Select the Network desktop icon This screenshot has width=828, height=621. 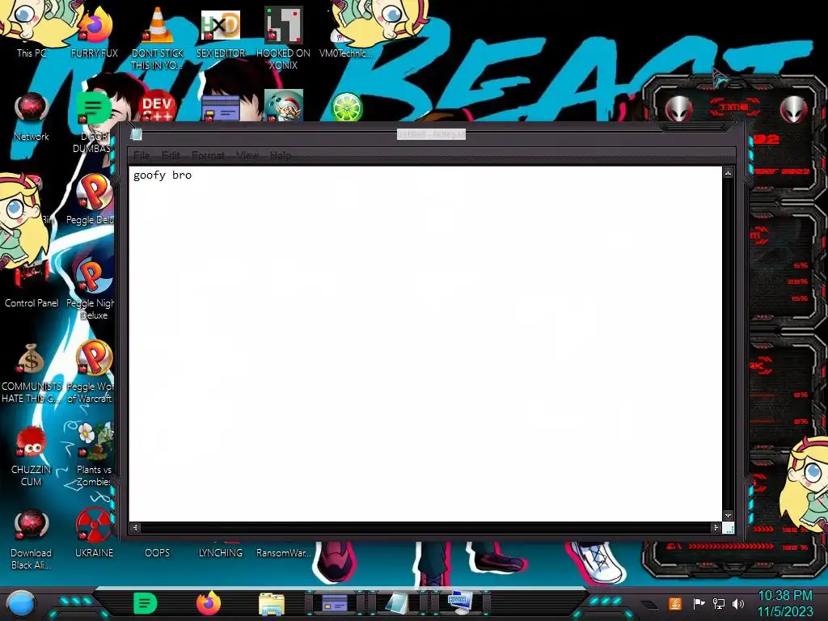[32, 108]
